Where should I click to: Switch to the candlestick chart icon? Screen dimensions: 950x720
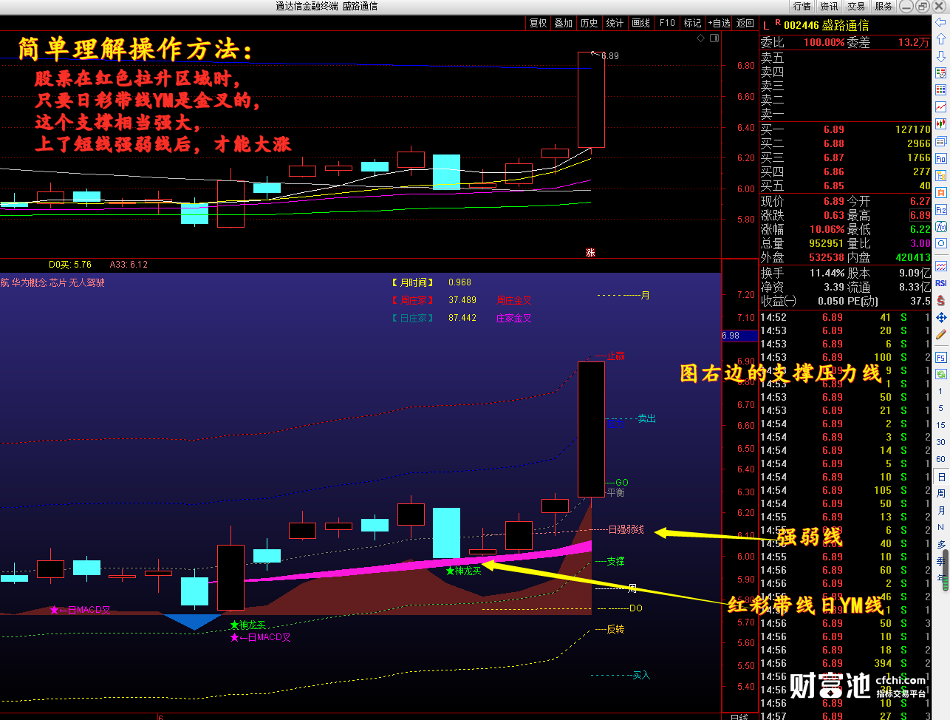point(940,124)
